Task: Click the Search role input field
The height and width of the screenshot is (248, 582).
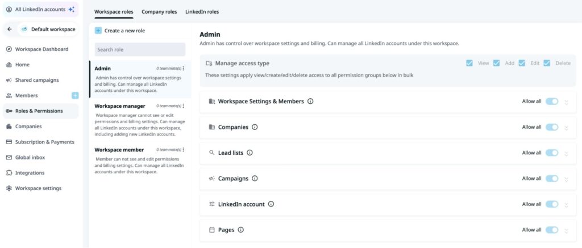Action: click(x=140, y=49)
